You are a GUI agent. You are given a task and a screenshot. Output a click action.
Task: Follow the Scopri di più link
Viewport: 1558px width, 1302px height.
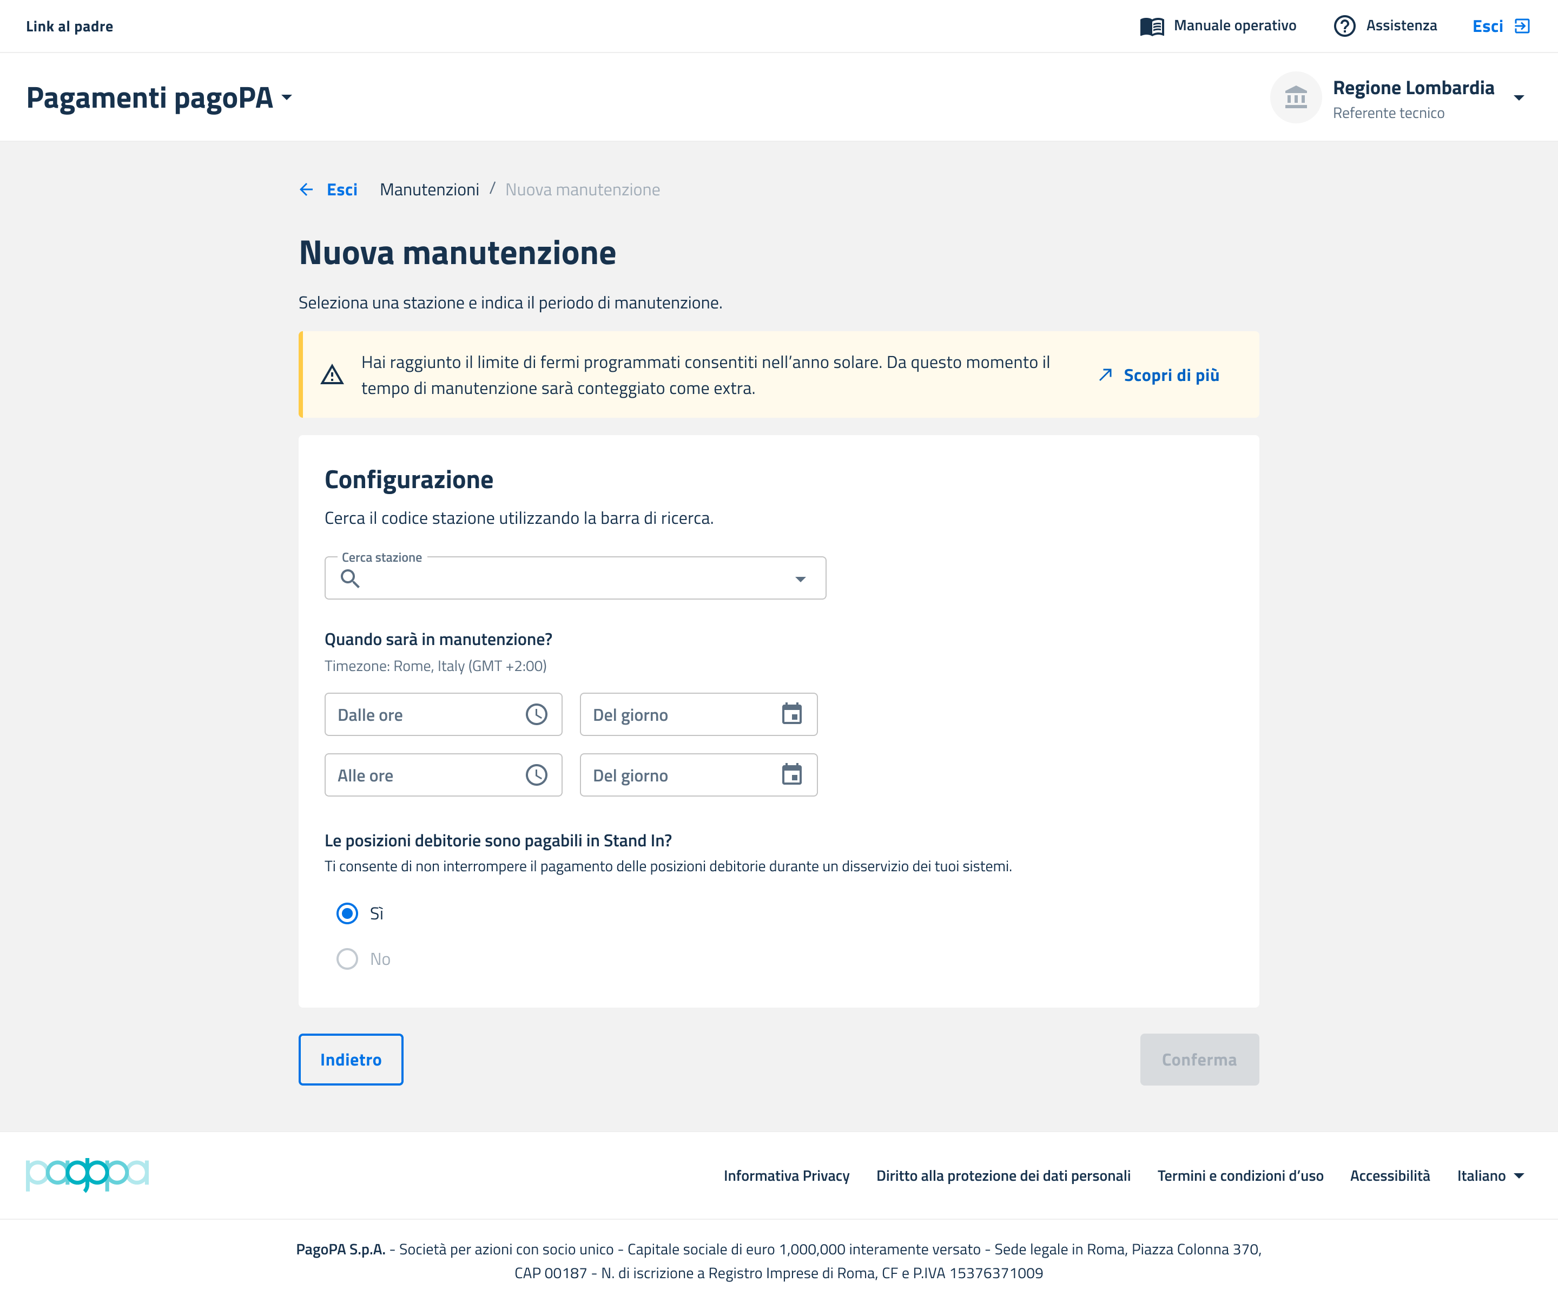[x=1170, y=376]
